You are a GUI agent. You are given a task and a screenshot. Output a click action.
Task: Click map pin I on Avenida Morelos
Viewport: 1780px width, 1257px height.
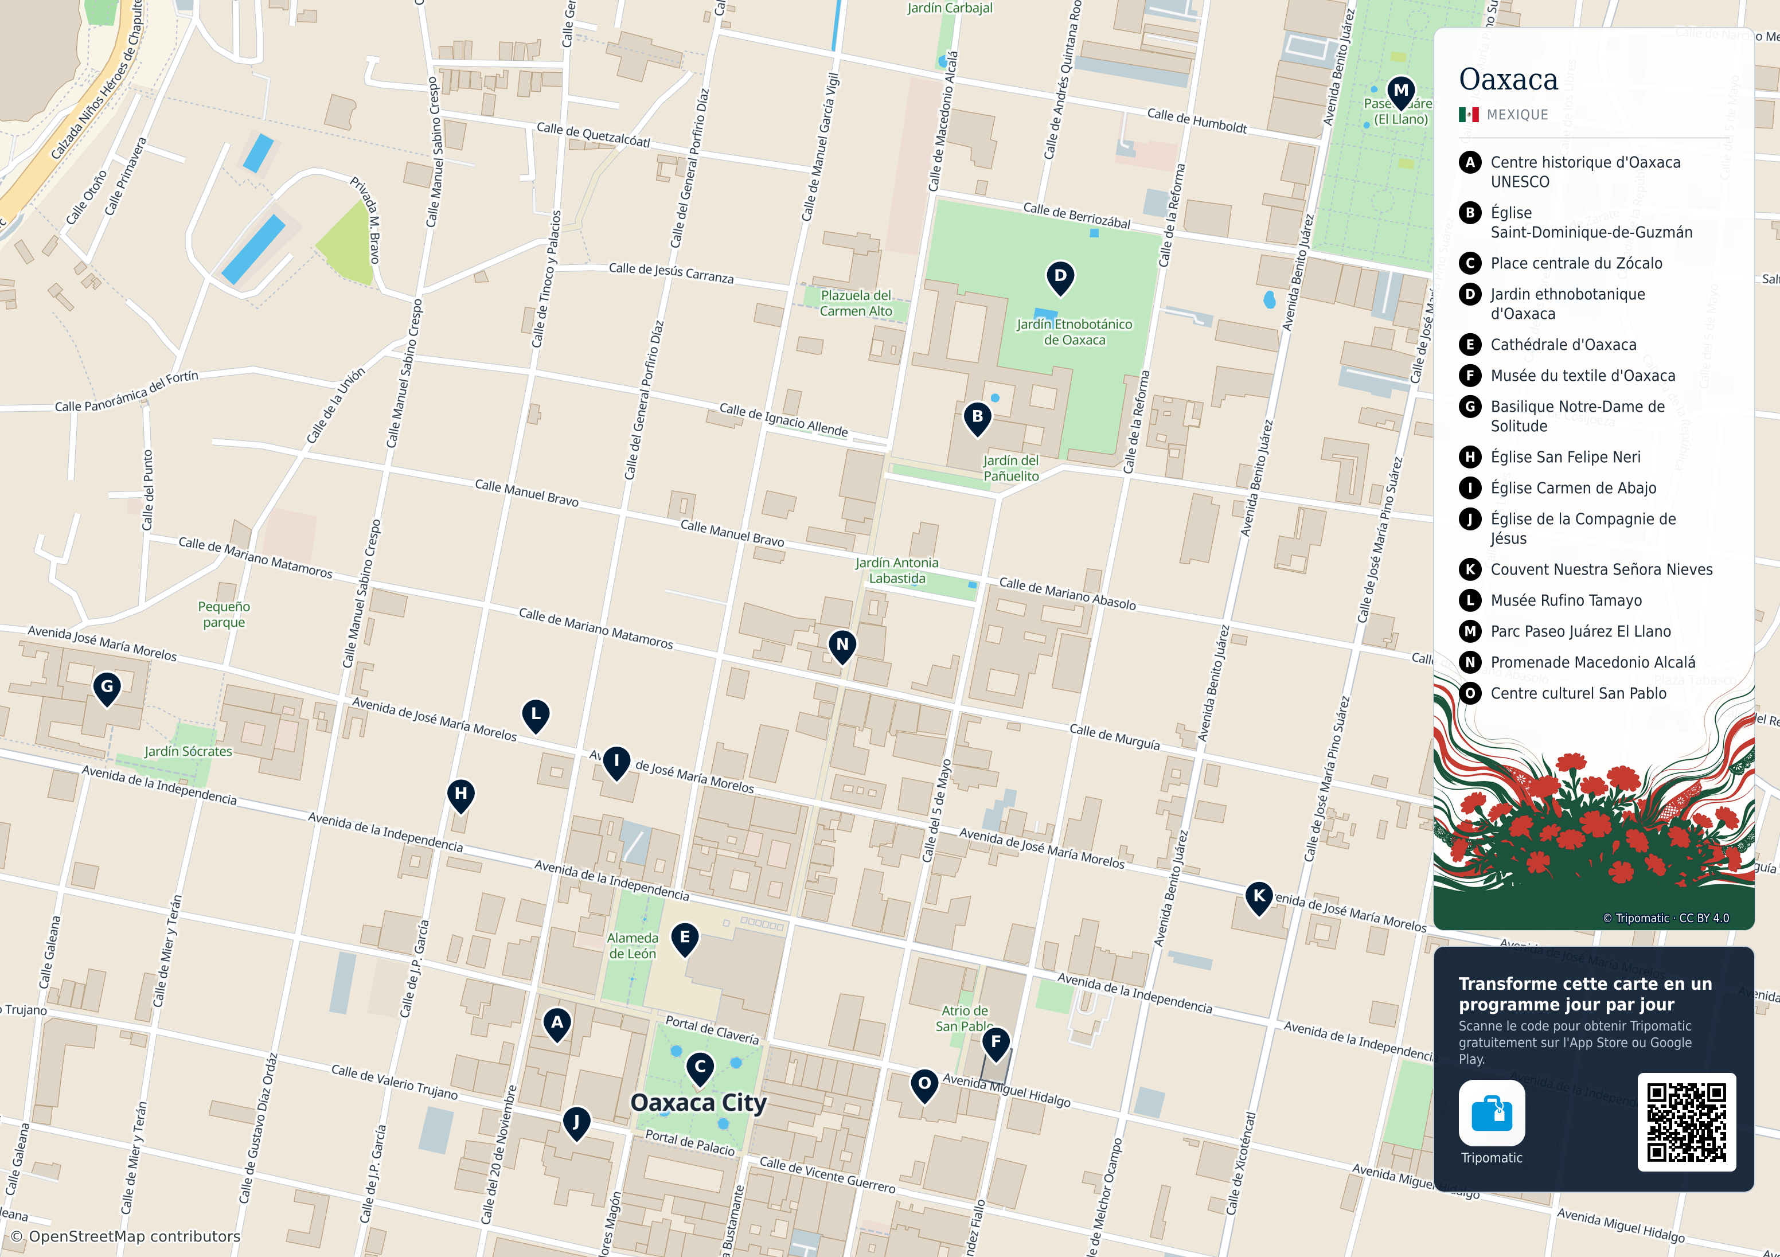point(616,763)
